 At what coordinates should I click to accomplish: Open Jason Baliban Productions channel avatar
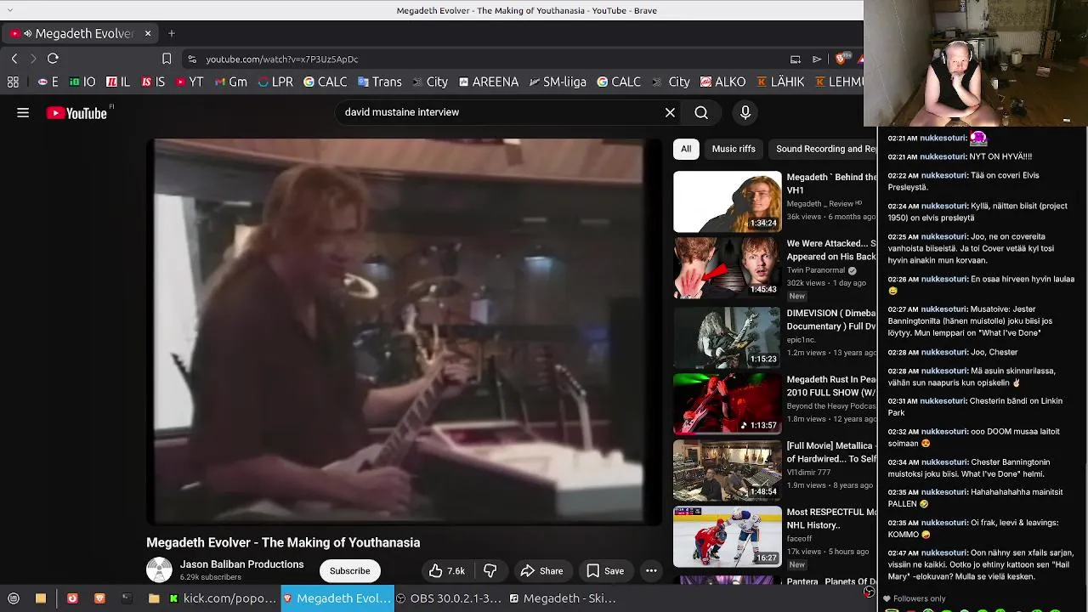[x=159, y=570]
